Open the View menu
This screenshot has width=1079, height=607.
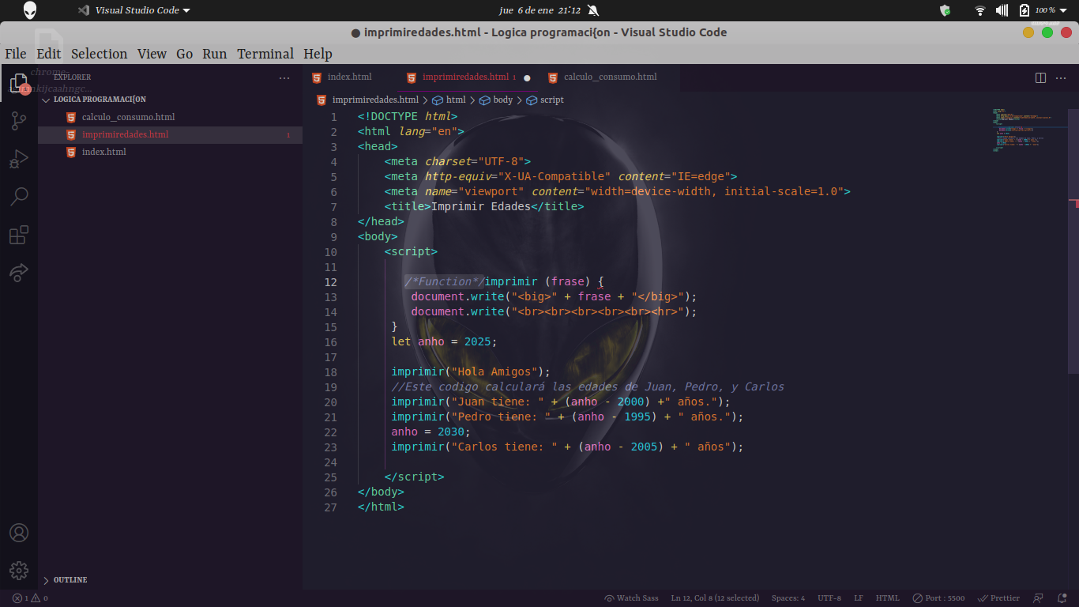pos(152,54)
